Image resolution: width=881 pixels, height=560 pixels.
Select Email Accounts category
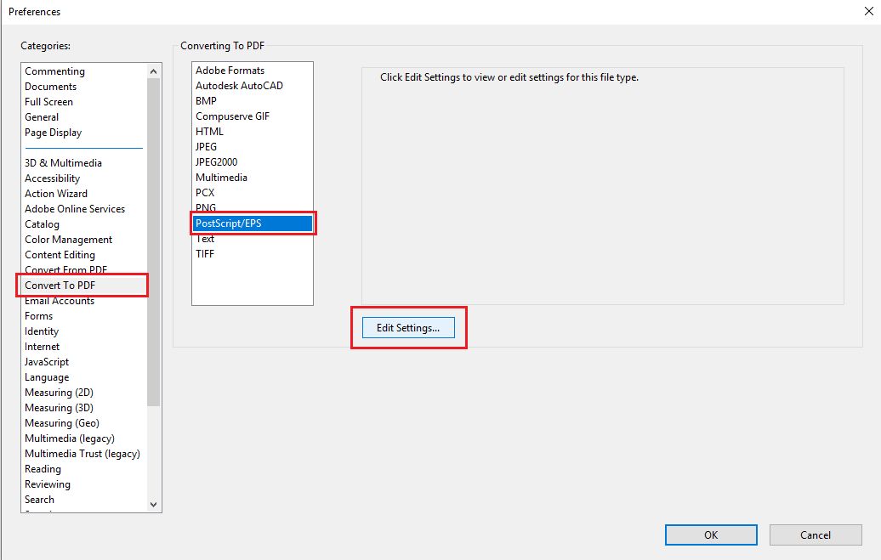pyautogui.click(x=60, y=301)
